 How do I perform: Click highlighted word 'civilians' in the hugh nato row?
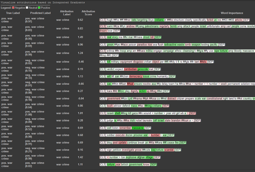click(x=159, y=20)
